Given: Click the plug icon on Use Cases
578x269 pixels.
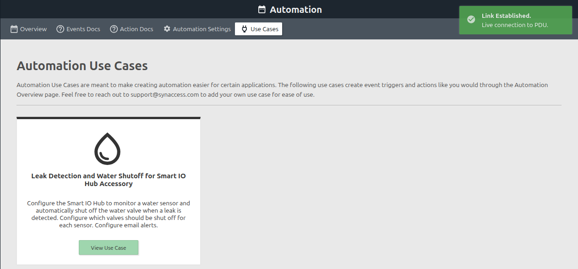Looking at the screenshot, I should [x=244, y=29].
